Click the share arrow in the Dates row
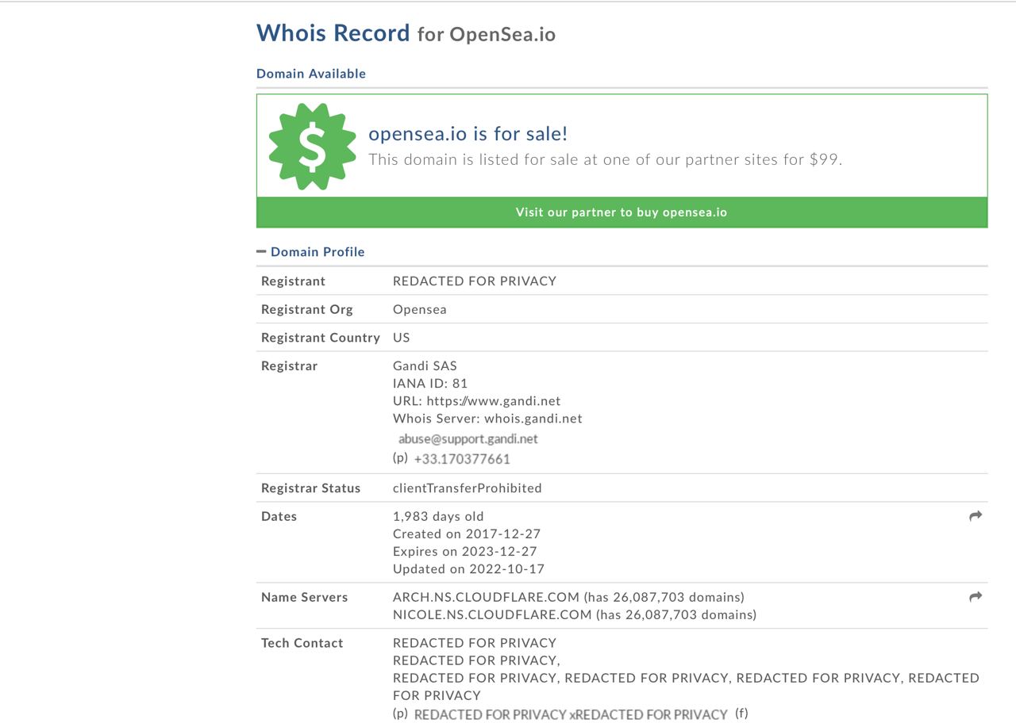 pyautogui.click(x=976, y=516)
